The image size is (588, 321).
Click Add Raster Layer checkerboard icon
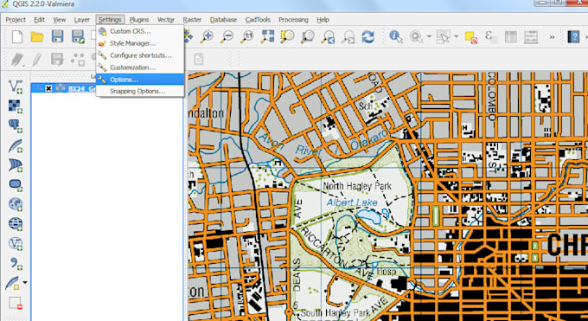click(x=16, y=106)
